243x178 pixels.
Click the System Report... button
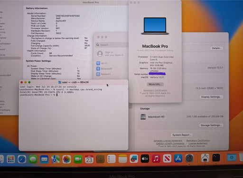point(182,135)
